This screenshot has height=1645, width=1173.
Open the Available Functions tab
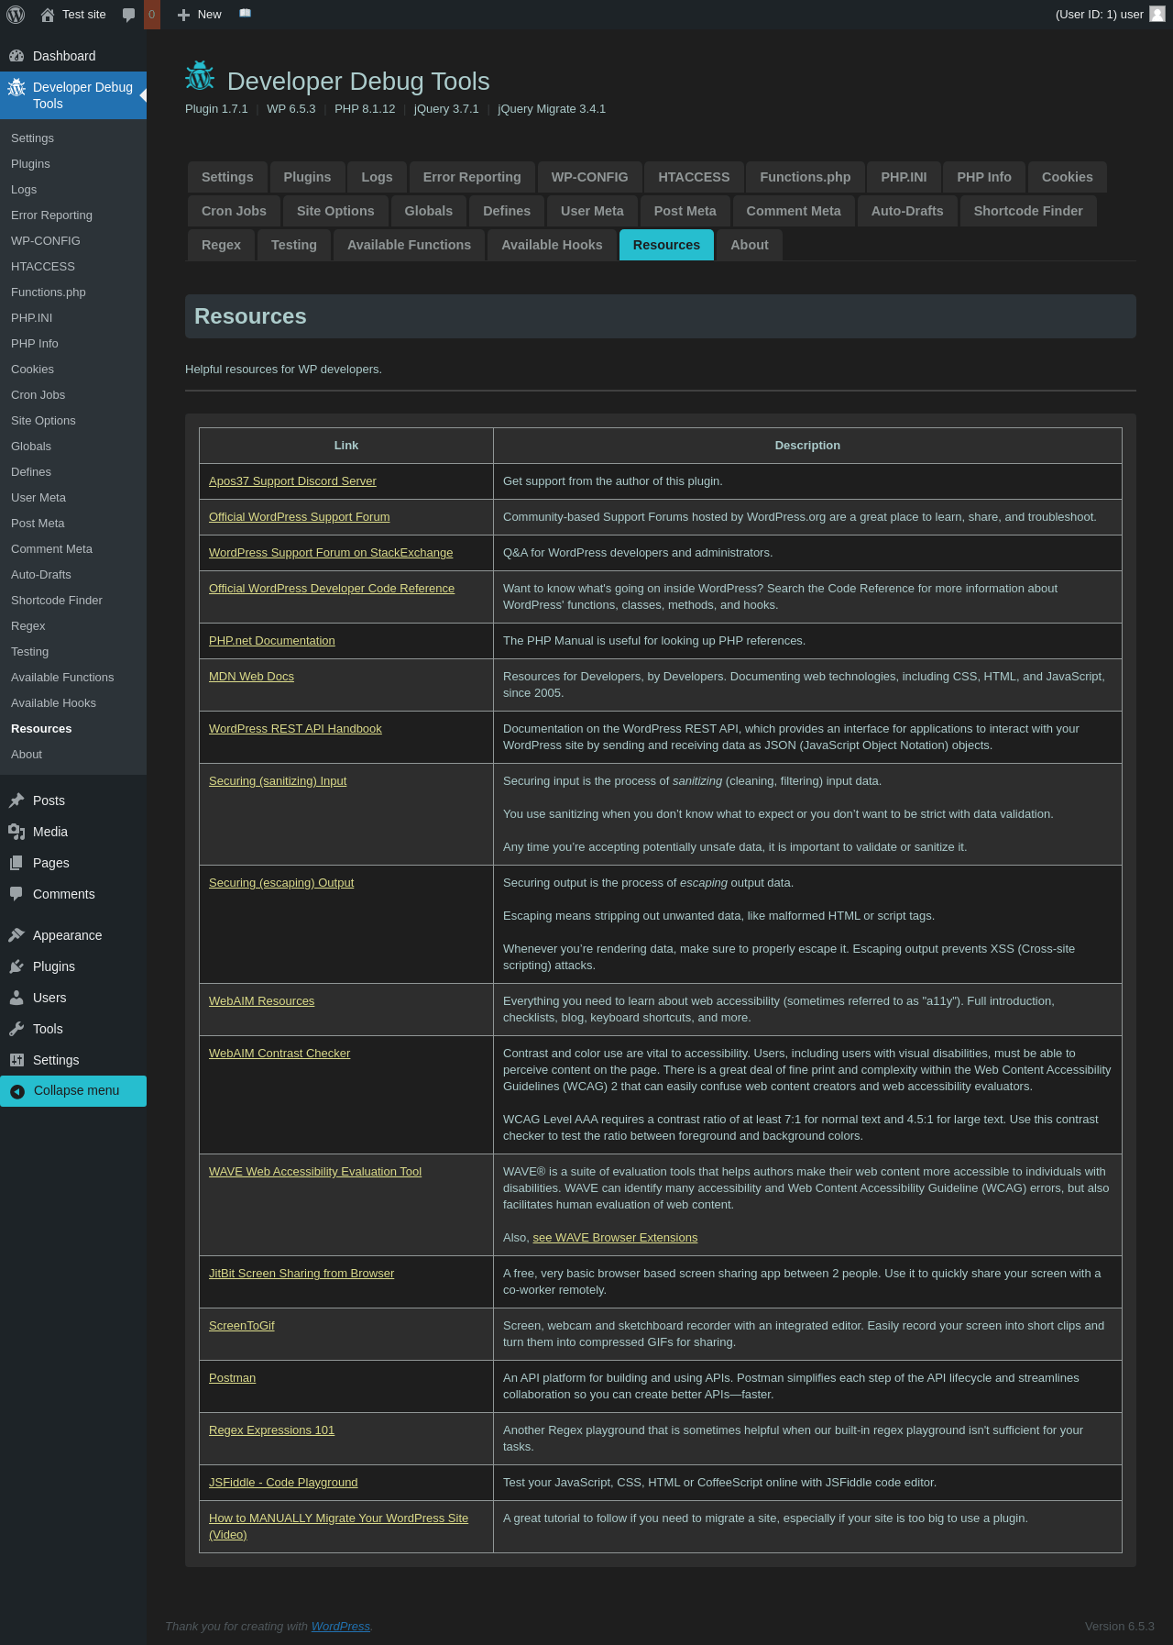pos(409,245)
